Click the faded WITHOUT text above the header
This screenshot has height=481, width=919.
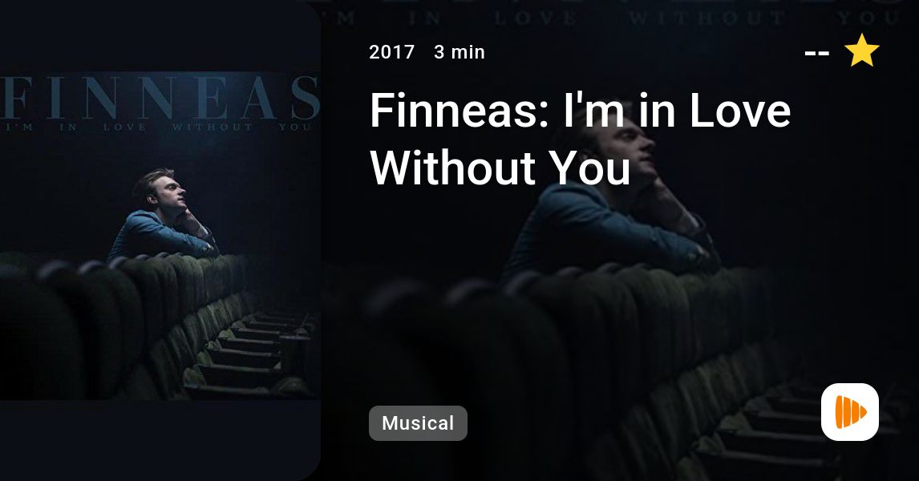706,18
